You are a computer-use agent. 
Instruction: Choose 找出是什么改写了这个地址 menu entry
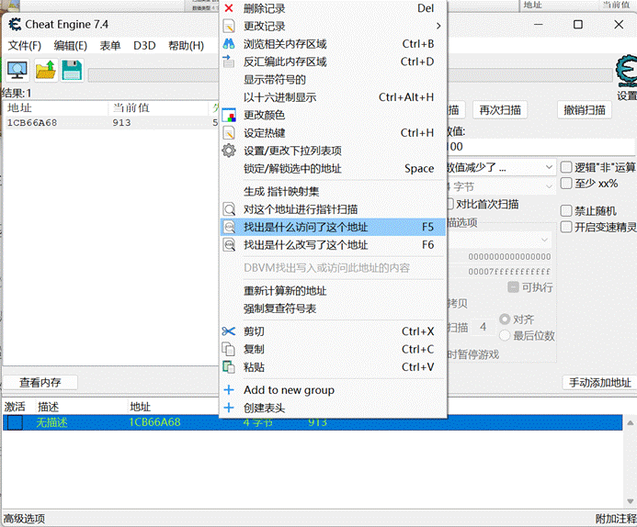pos(333,245)
